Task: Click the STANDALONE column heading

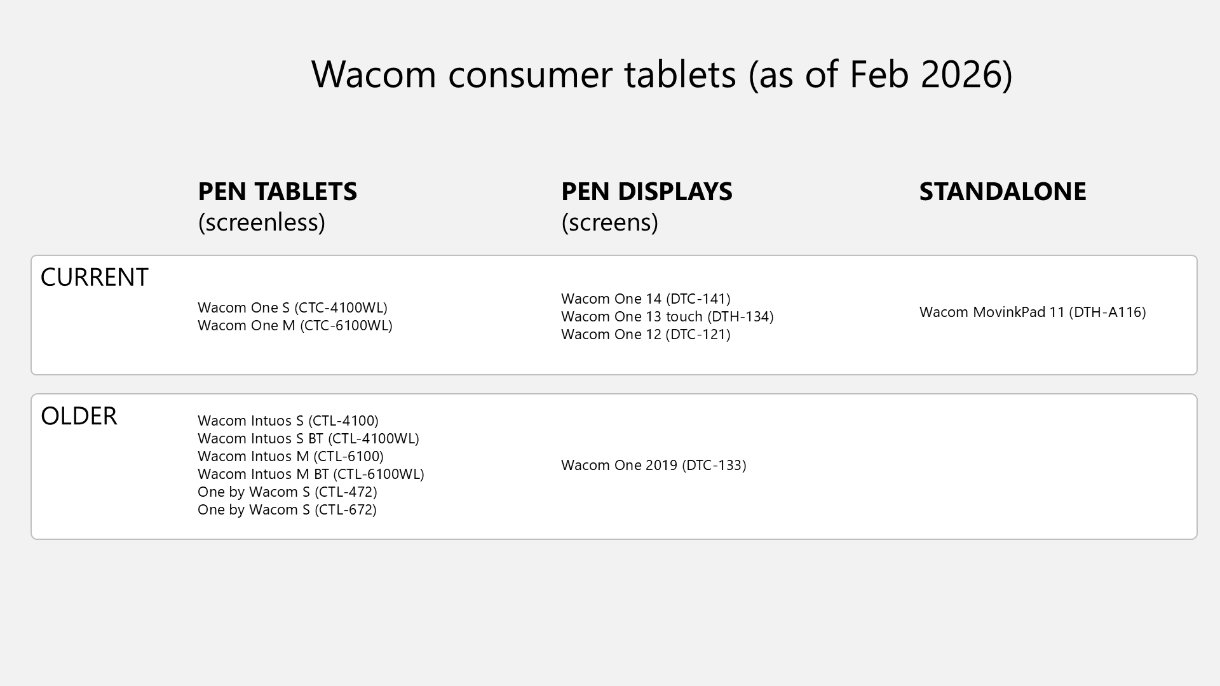Action: [1002, 191]
